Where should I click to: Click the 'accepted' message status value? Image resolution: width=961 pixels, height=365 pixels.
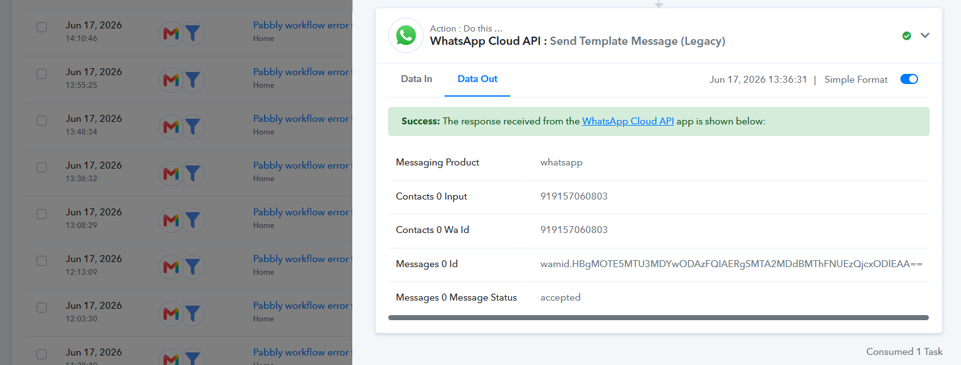click(561, 297)
